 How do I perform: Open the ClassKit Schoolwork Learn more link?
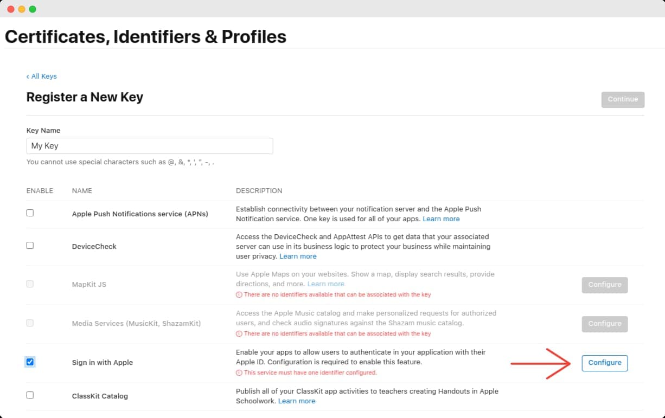tap(297, 401)
